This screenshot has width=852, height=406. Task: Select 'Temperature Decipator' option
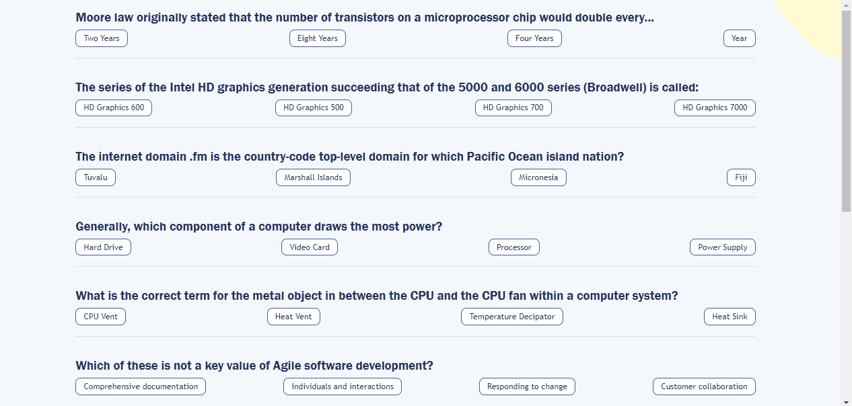pyautogui.click(x=512, y=317)
